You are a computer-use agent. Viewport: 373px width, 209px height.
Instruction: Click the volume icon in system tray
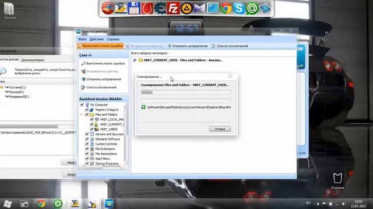coord(343,204)
